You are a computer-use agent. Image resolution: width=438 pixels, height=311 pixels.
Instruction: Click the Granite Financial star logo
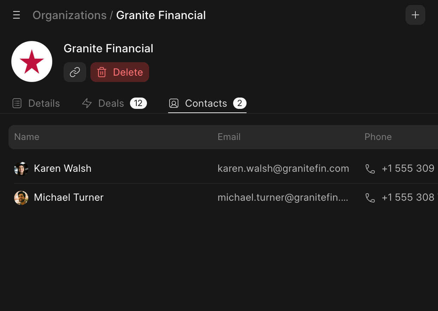(32, 61)
